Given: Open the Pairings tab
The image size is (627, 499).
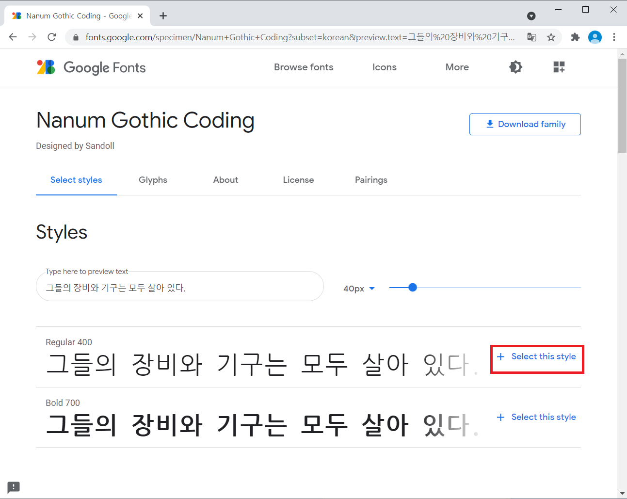Looking at the screenshot, I should click(371, 180).
